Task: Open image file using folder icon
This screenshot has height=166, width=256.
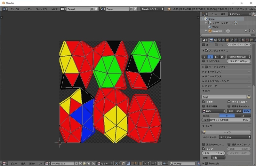Action: [84, 163]
